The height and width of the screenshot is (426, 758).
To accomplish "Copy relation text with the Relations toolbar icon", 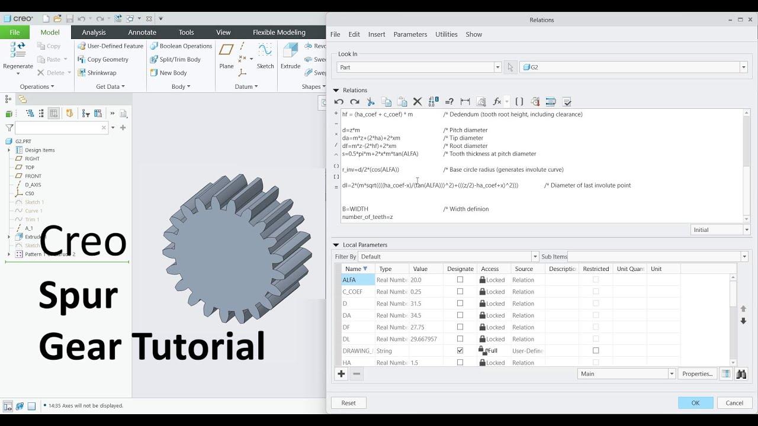I will click(x=386, y=102).
